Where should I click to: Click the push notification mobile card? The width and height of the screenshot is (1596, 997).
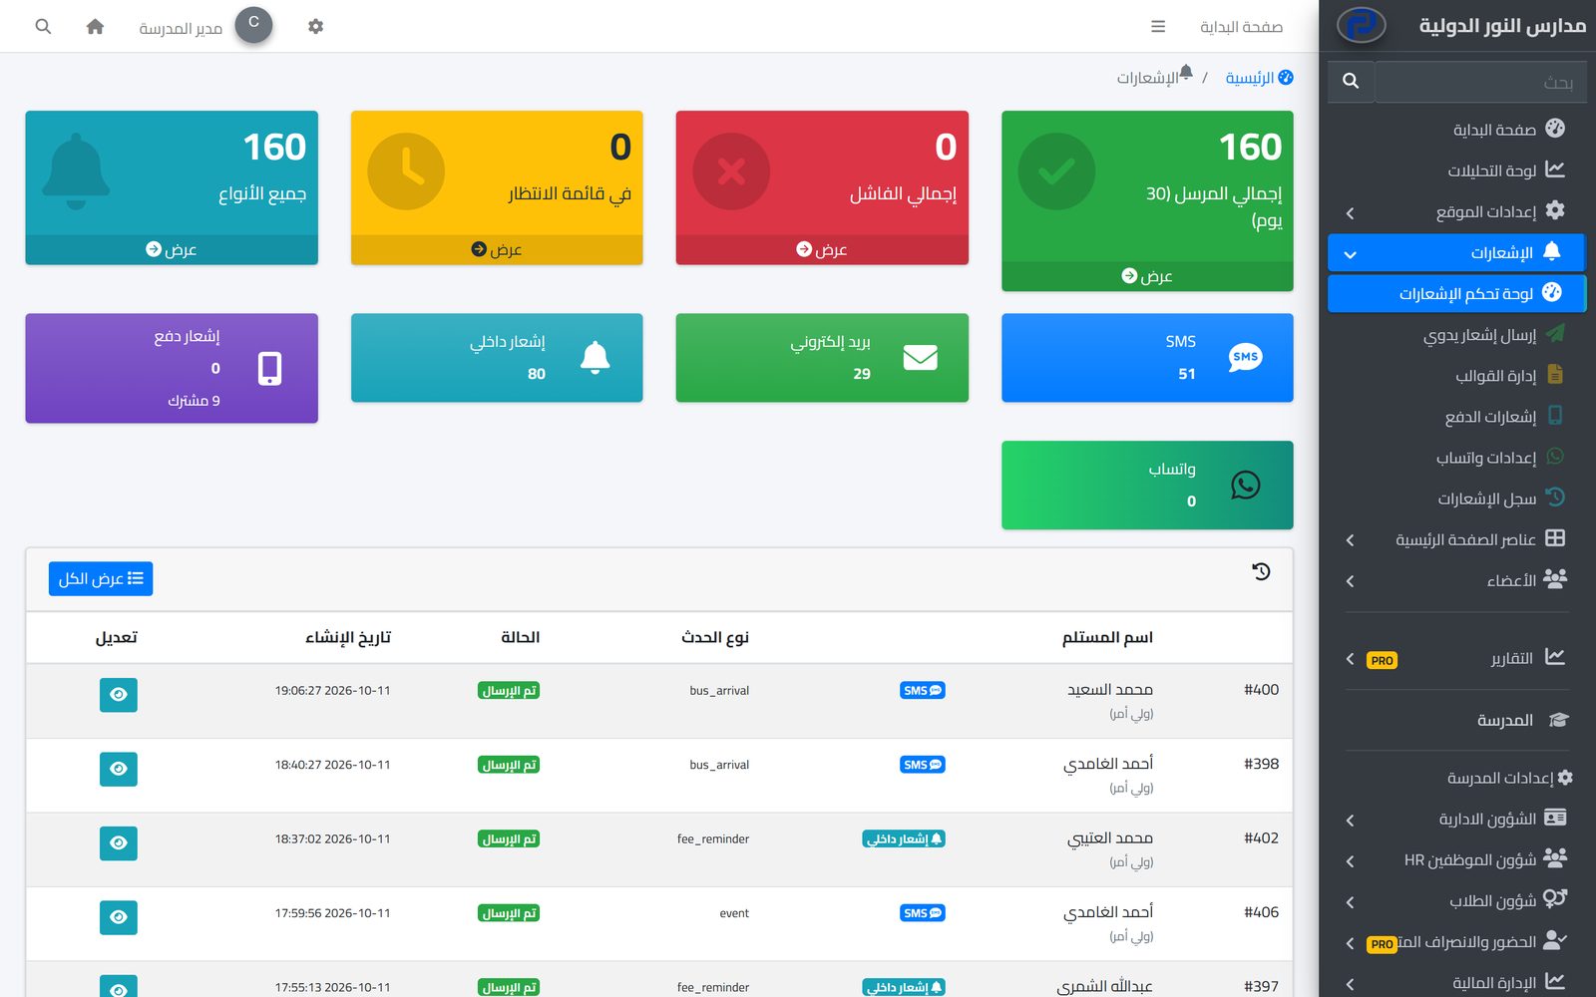pos(172,369)
